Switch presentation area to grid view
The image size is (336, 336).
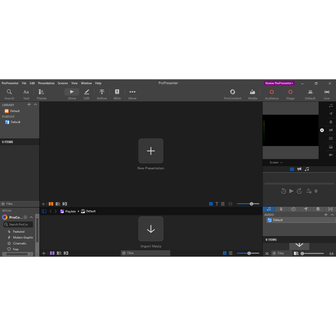(211, 204)
